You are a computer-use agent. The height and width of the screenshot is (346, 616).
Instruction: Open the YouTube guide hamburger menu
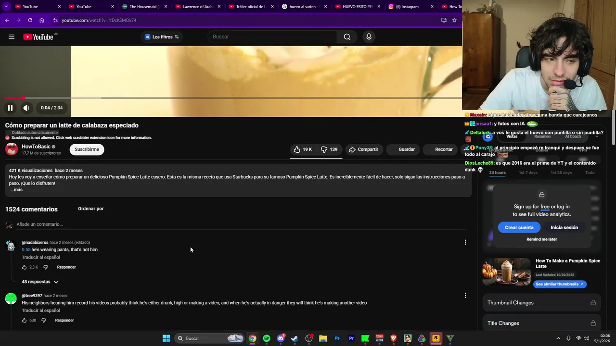(12, 37)
